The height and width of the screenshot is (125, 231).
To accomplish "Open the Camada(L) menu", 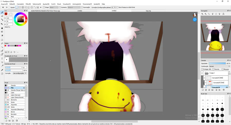I will click(x=20, y=4).
